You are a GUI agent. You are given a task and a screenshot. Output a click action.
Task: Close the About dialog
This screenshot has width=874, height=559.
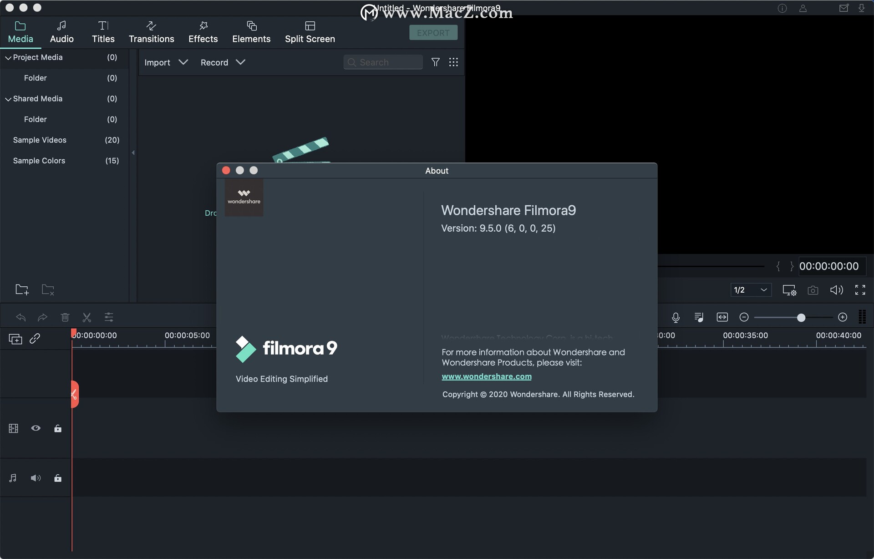(226, 170)
